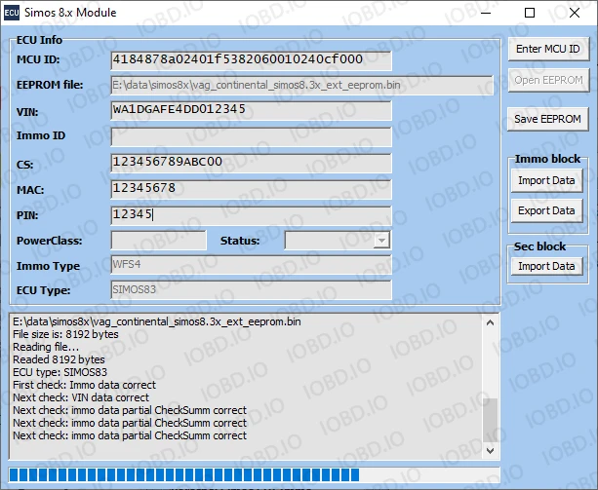Click the PowerClass input box
Image resolution: width=598 pixels, height=490 pixels.
(158, 241)
